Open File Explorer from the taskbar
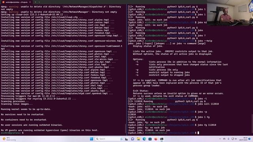The width and height of the screenshot is (253, 142). (x=138, y=139)
